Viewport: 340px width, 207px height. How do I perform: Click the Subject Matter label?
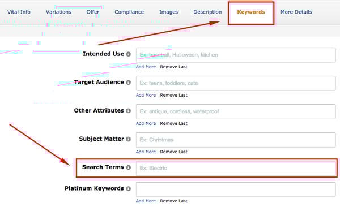(101, 139)
